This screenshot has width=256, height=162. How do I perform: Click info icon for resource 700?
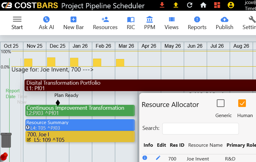[x=145, y=158]
